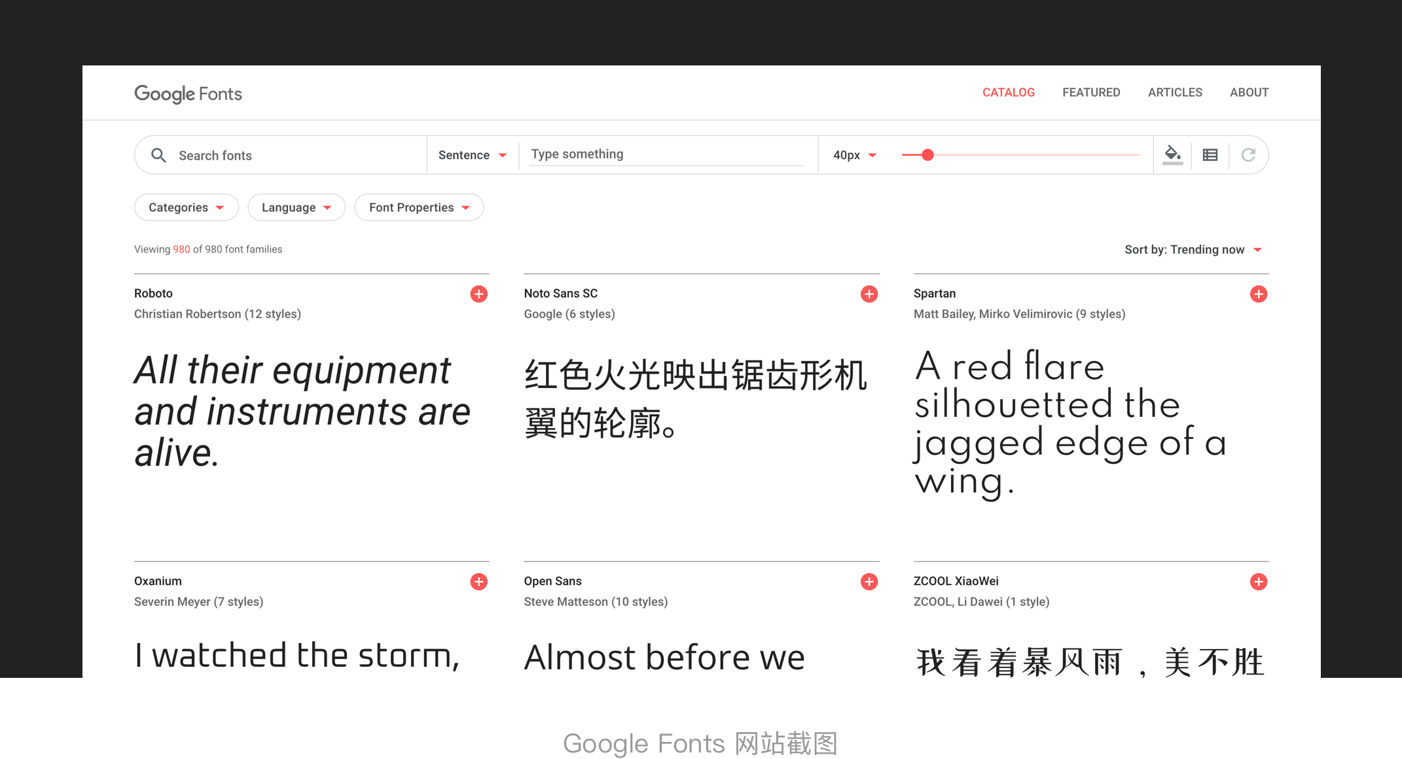Open the ARTICLES tab
1402x759 pixels.
point(1175,92)
